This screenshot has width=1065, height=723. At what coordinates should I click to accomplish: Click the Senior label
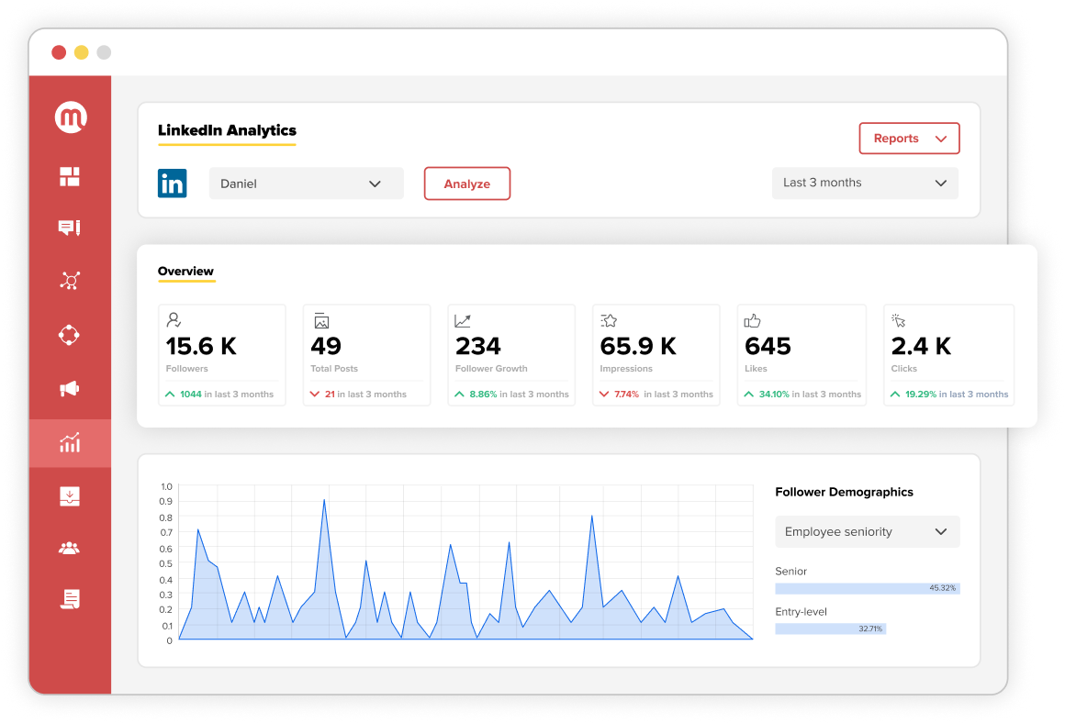[x=790, y=572]
